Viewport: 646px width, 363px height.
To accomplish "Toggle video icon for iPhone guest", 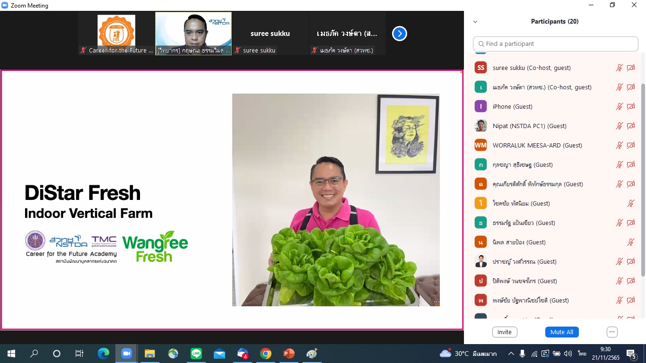I will (x=631, y=106).
